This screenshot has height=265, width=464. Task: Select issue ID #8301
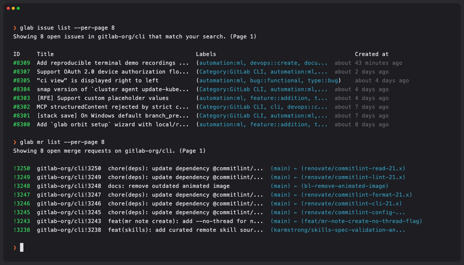[22, 116]
